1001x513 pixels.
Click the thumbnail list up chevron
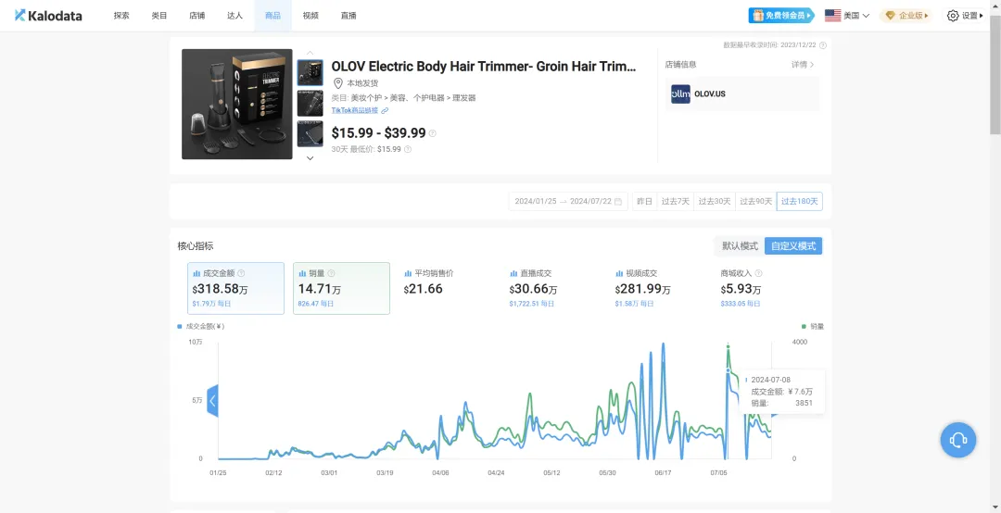(x=310, y=53)
